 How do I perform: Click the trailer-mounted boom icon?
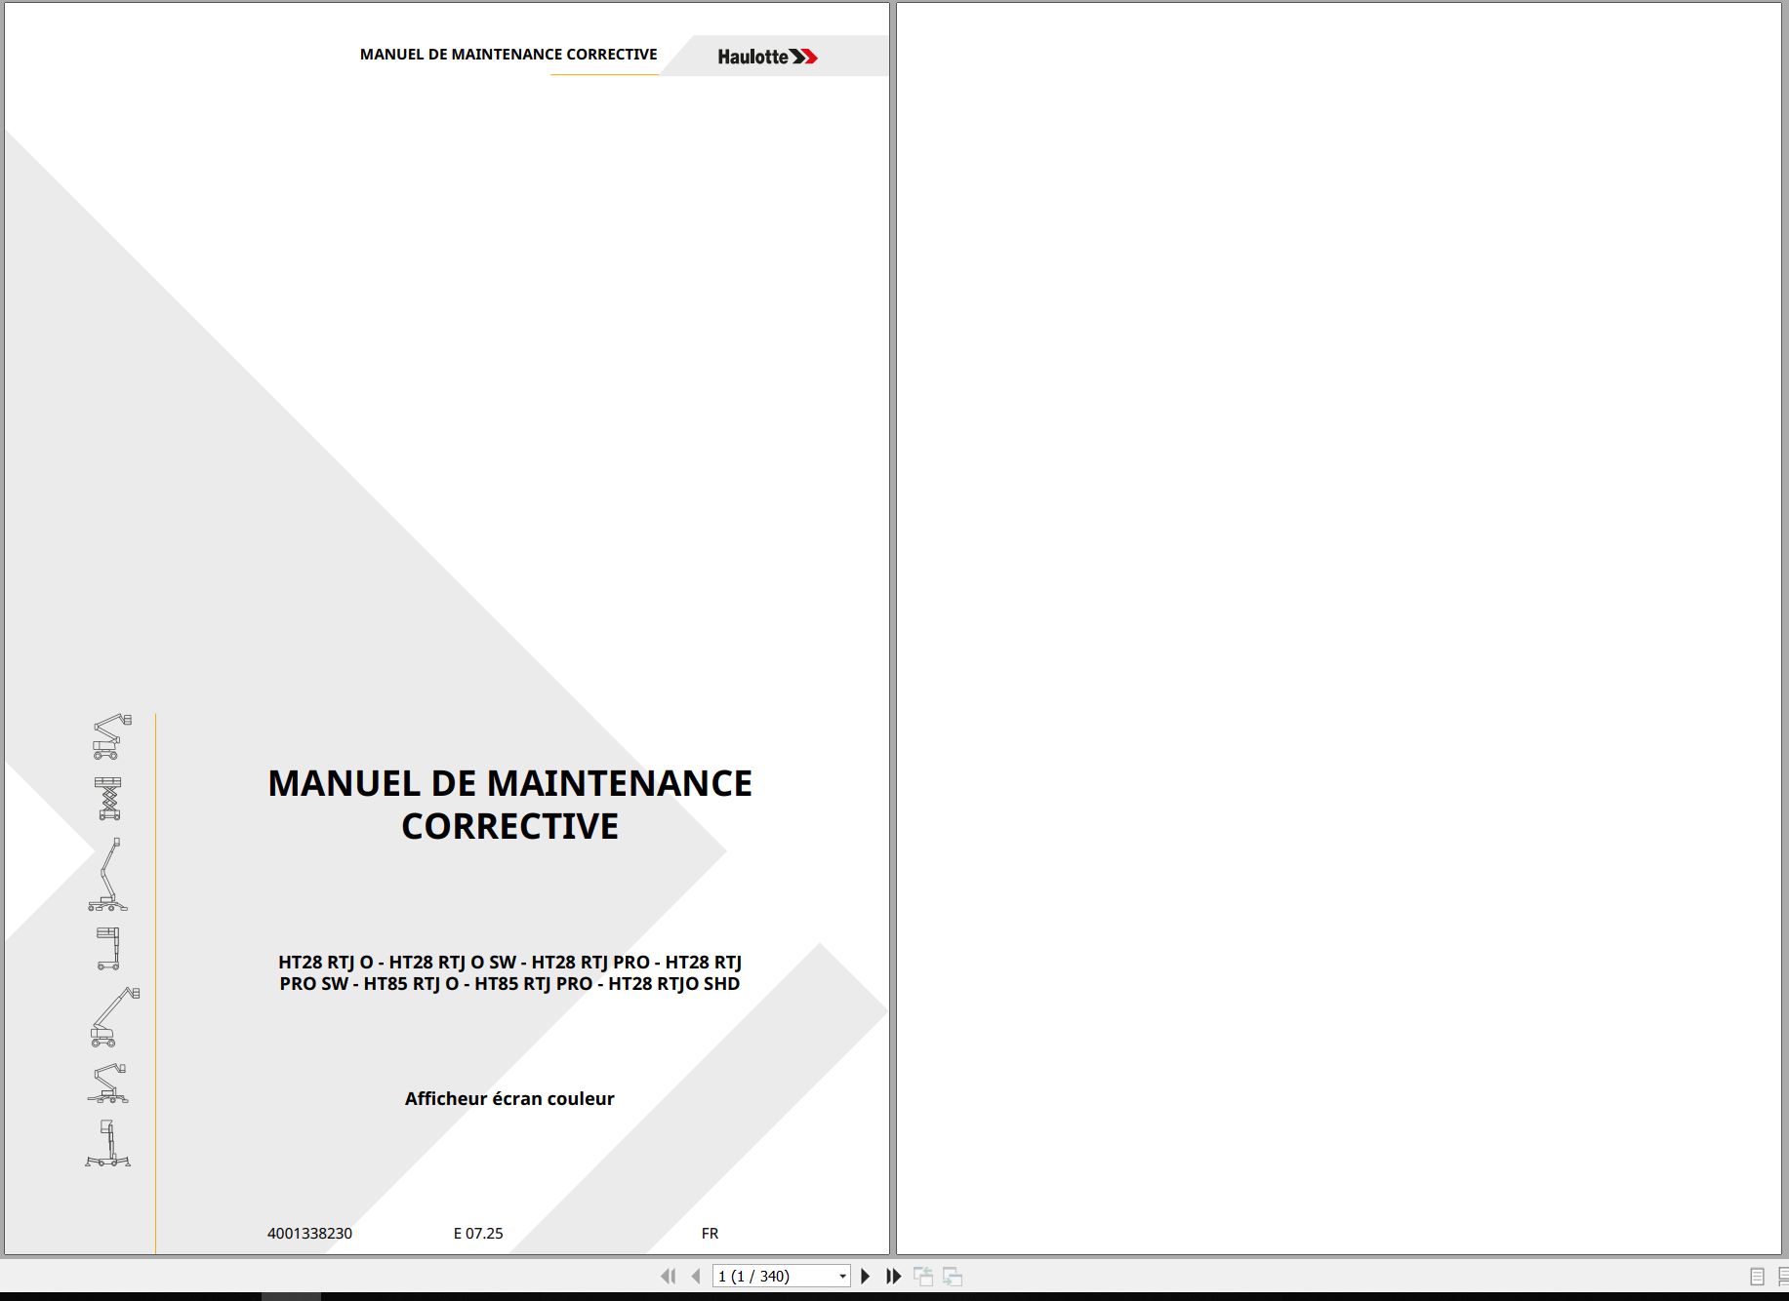(x=107, y=1084)
